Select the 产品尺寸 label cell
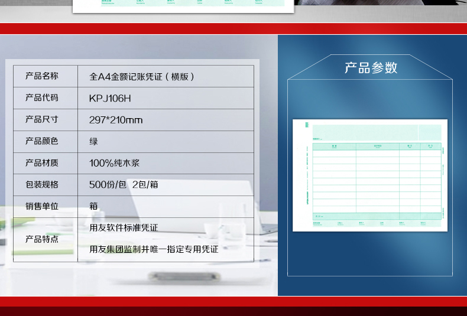The height and width of the screenshot is (316, 467). pos(42,119)
